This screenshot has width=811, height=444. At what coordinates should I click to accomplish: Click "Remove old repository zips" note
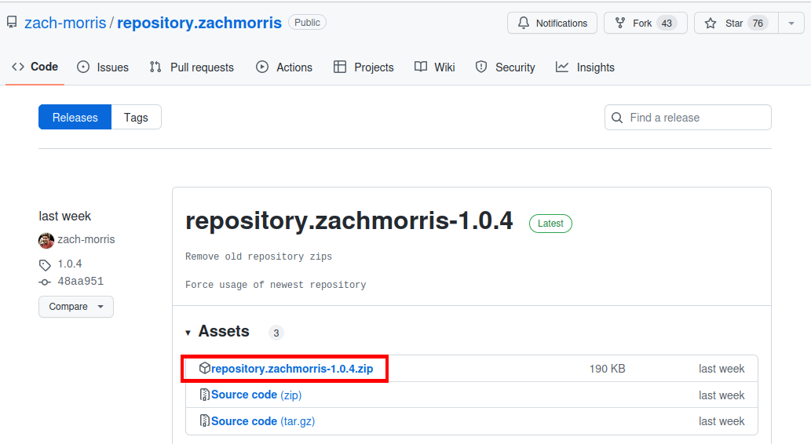point(258,257)
